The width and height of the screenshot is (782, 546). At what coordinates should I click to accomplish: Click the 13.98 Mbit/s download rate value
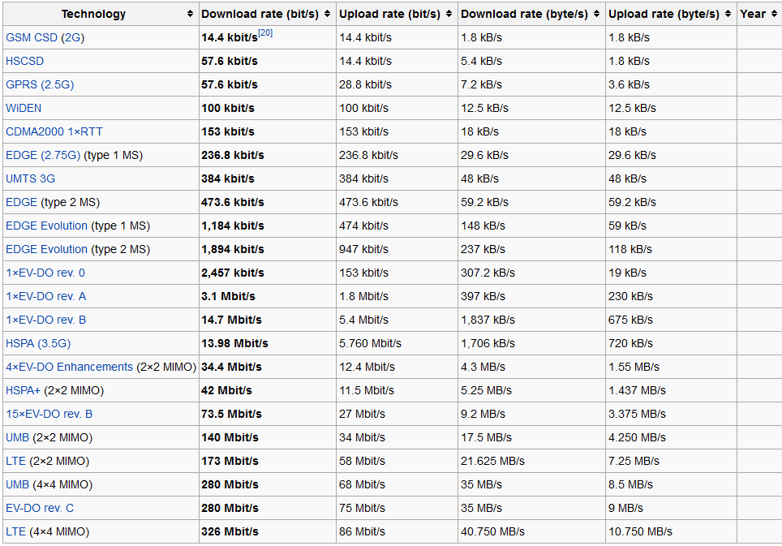(235, 343)
